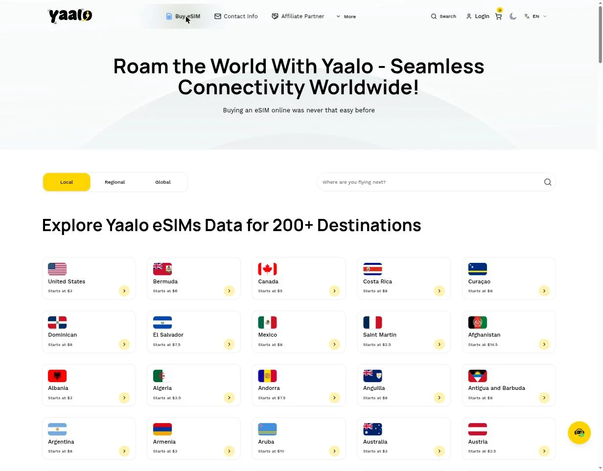The height and width of the screenshot is (471, 603).
Task: Click the 'Anguilla' country name
Action: 374,388
